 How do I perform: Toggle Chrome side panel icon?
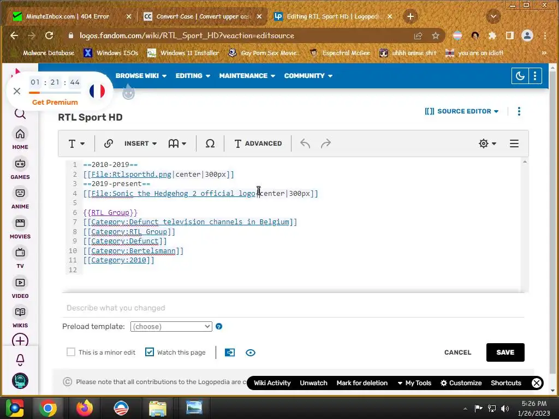click(x=510, y=35)
